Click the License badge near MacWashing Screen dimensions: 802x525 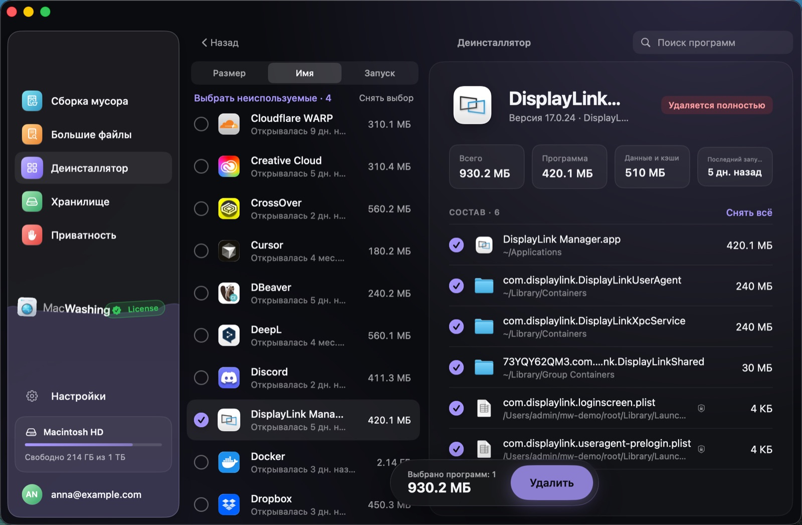point(136,309)
